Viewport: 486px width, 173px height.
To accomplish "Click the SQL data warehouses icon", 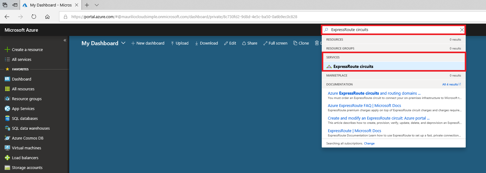I will click(x=7, y=128).
